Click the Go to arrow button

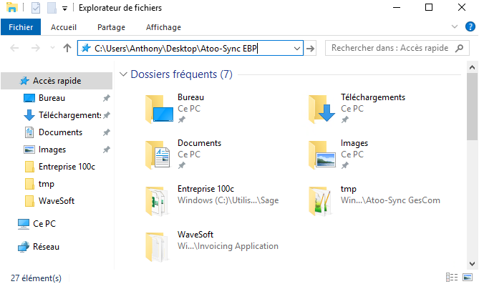[x=310, y=48]
